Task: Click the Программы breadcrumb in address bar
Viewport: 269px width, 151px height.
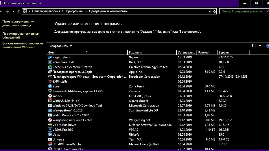Action: (x=75, y=11)
